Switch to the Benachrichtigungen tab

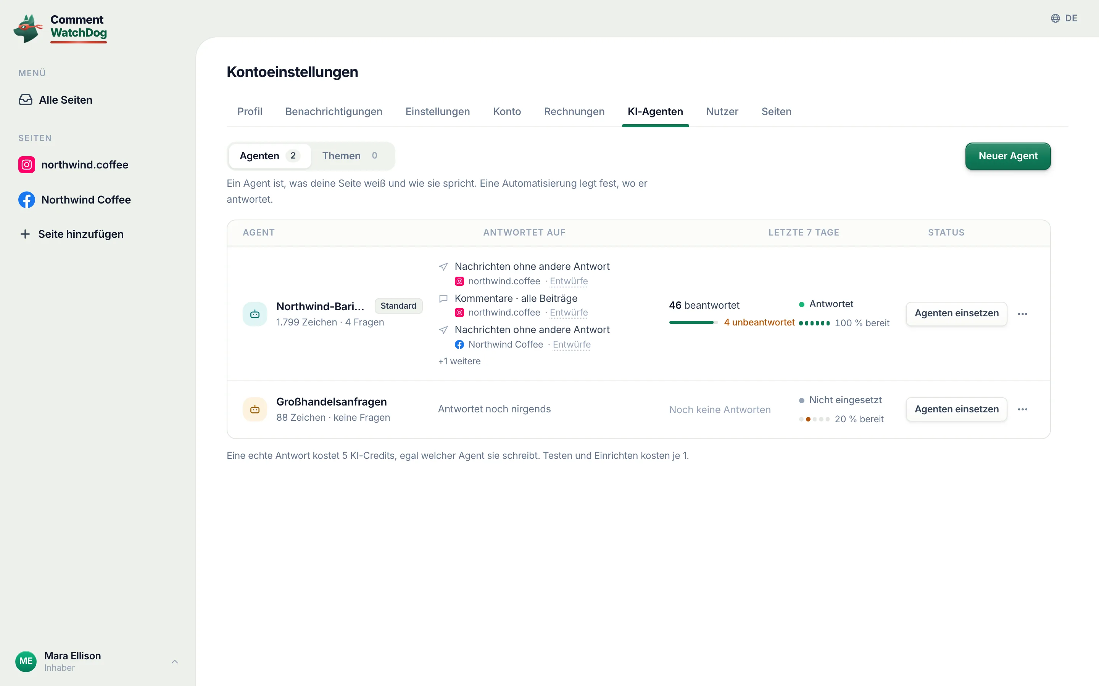(334, 112)
